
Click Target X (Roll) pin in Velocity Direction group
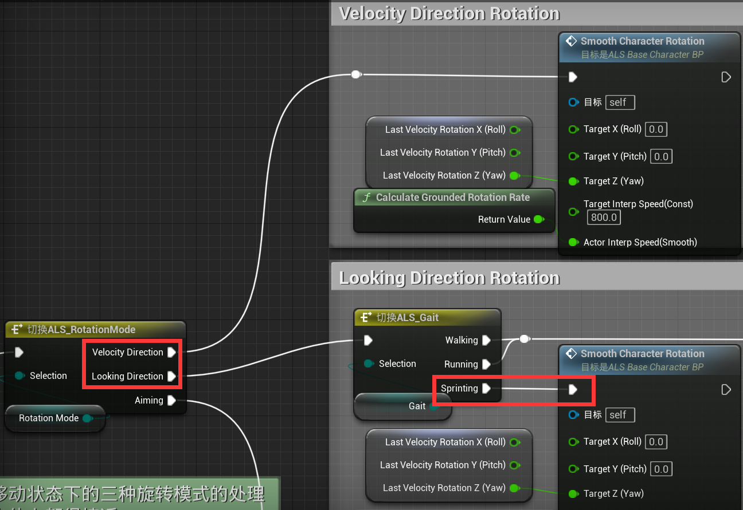[x=573, y=129]
